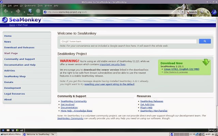This screenshot has height=136, width=218.
Task: Click the resetting your user agent string link
Action: pyautogui.click(x=109, y=84)
